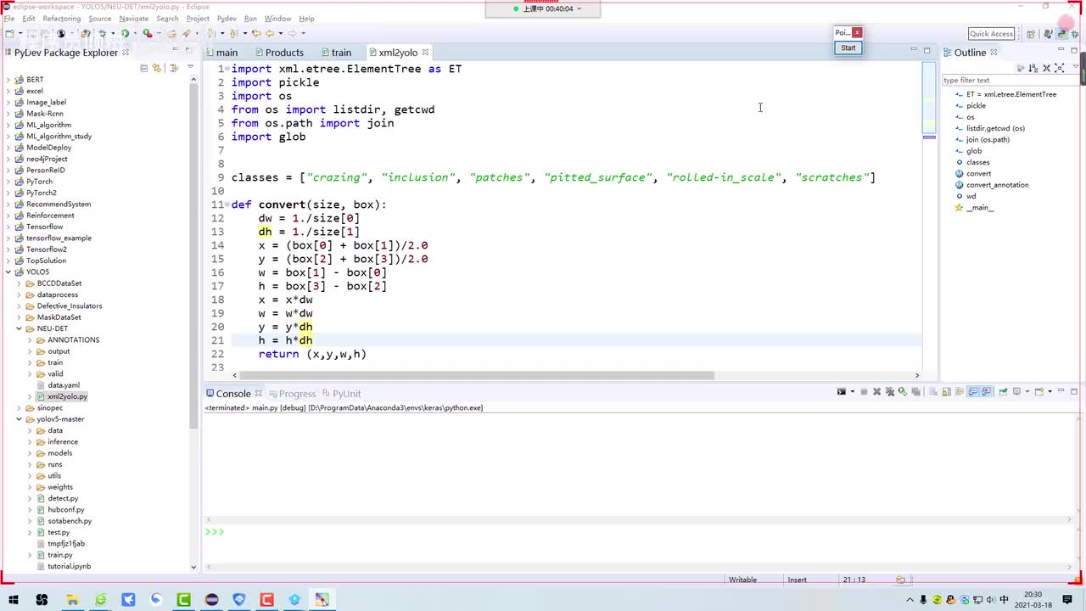Close the xml2yolo editor tab
The width and height of the screenshot is (1086, 611).
(x=426, y=53)
